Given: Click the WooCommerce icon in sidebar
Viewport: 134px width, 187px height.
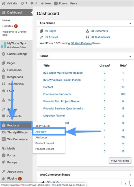Looking at the screenshot, I should coord(4,139).
